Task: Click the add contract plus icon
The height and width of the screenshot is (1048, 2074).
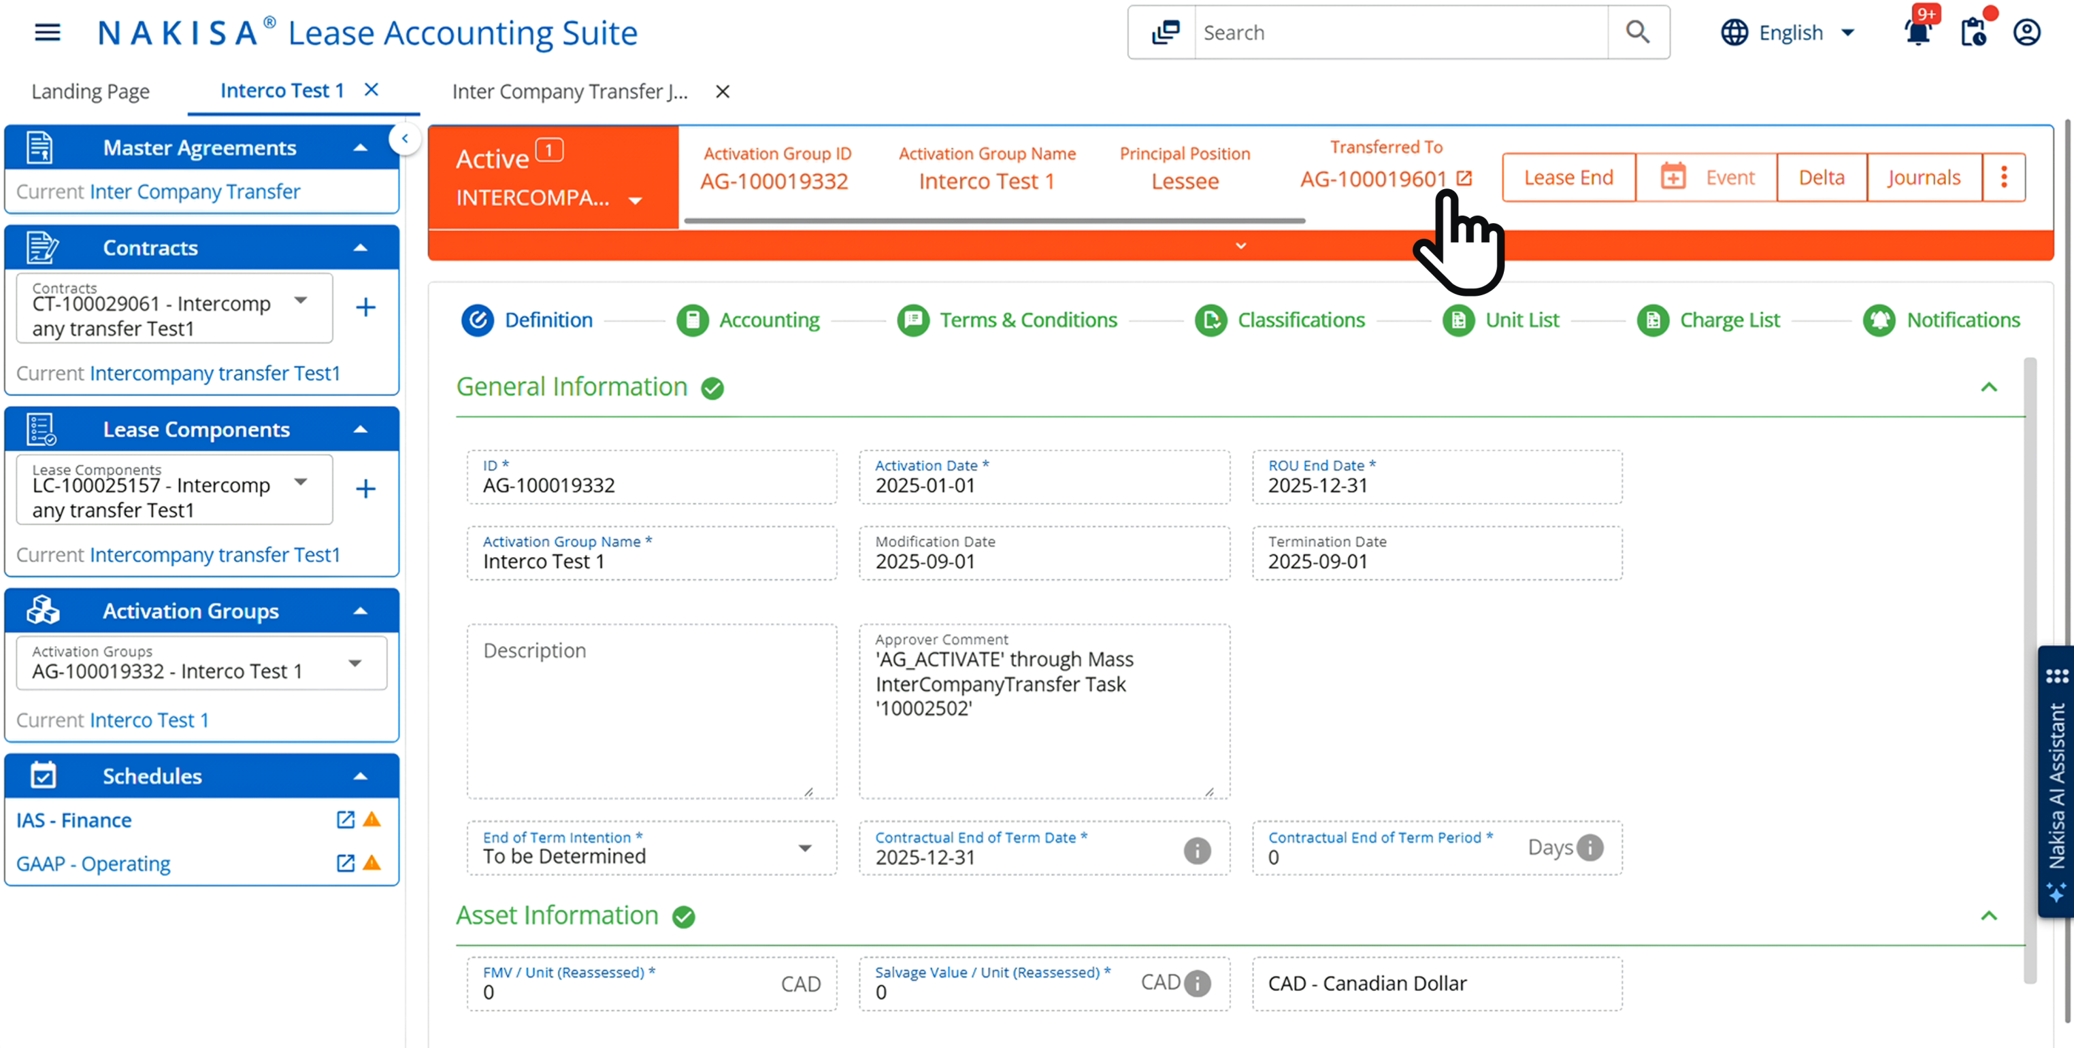Action: (365, 307)
